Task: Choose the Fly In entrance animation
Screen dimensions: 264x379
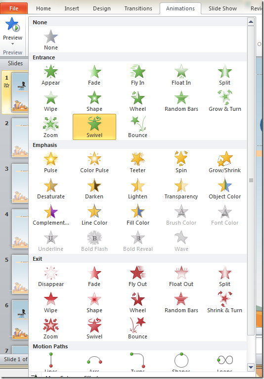Action: pyautogui.click(x=137, y=75)
